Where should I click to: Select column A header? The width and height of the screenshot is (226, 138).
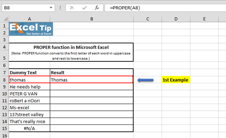click(x=29, y=19)
